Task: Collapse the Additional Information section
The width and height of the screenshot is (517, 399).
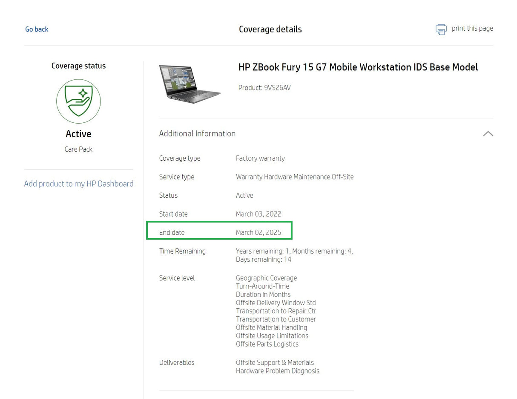Action: pos(488,133)
